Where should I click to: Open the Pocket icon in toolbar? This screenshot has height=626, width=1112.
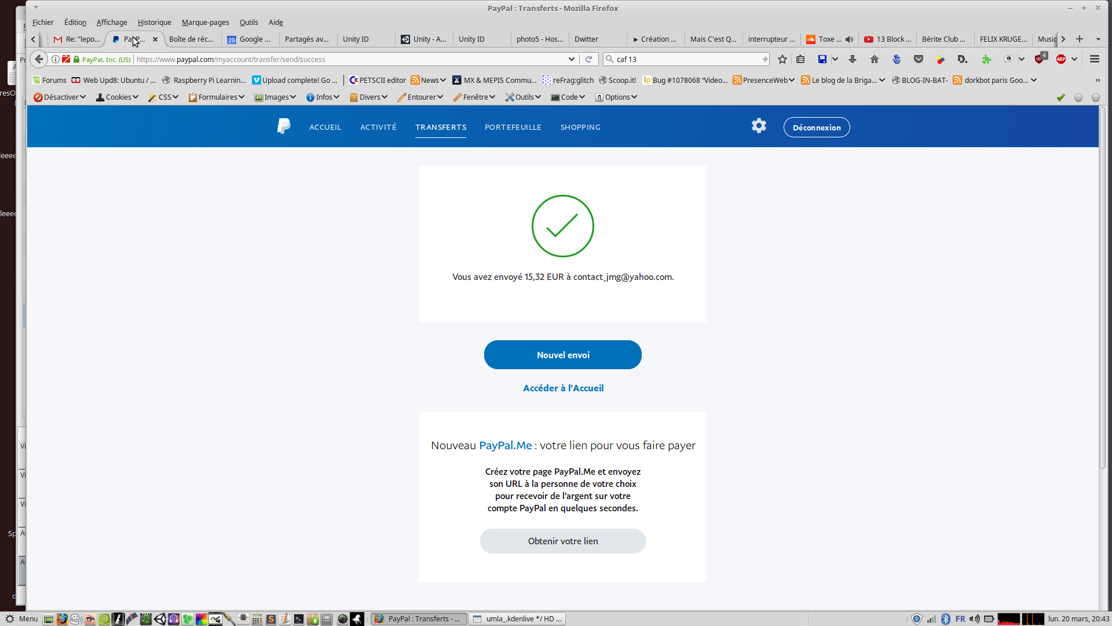click(919, 59)
